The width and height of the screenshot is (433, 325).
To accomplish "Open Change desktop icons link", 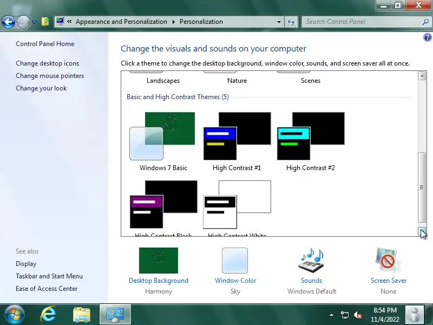I will [x=48, y=63].
